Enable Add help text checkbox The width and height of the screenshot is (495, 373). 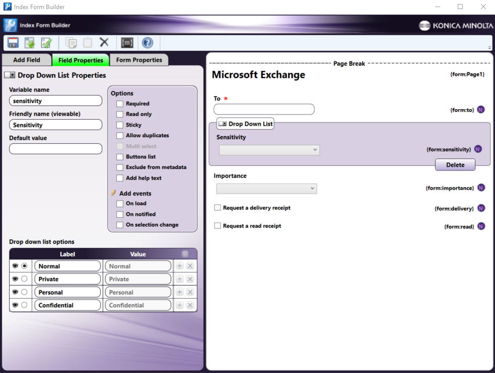point(120,178)
